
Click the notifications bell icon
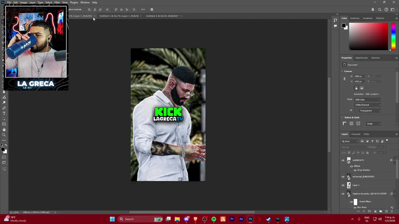(373, 10)
